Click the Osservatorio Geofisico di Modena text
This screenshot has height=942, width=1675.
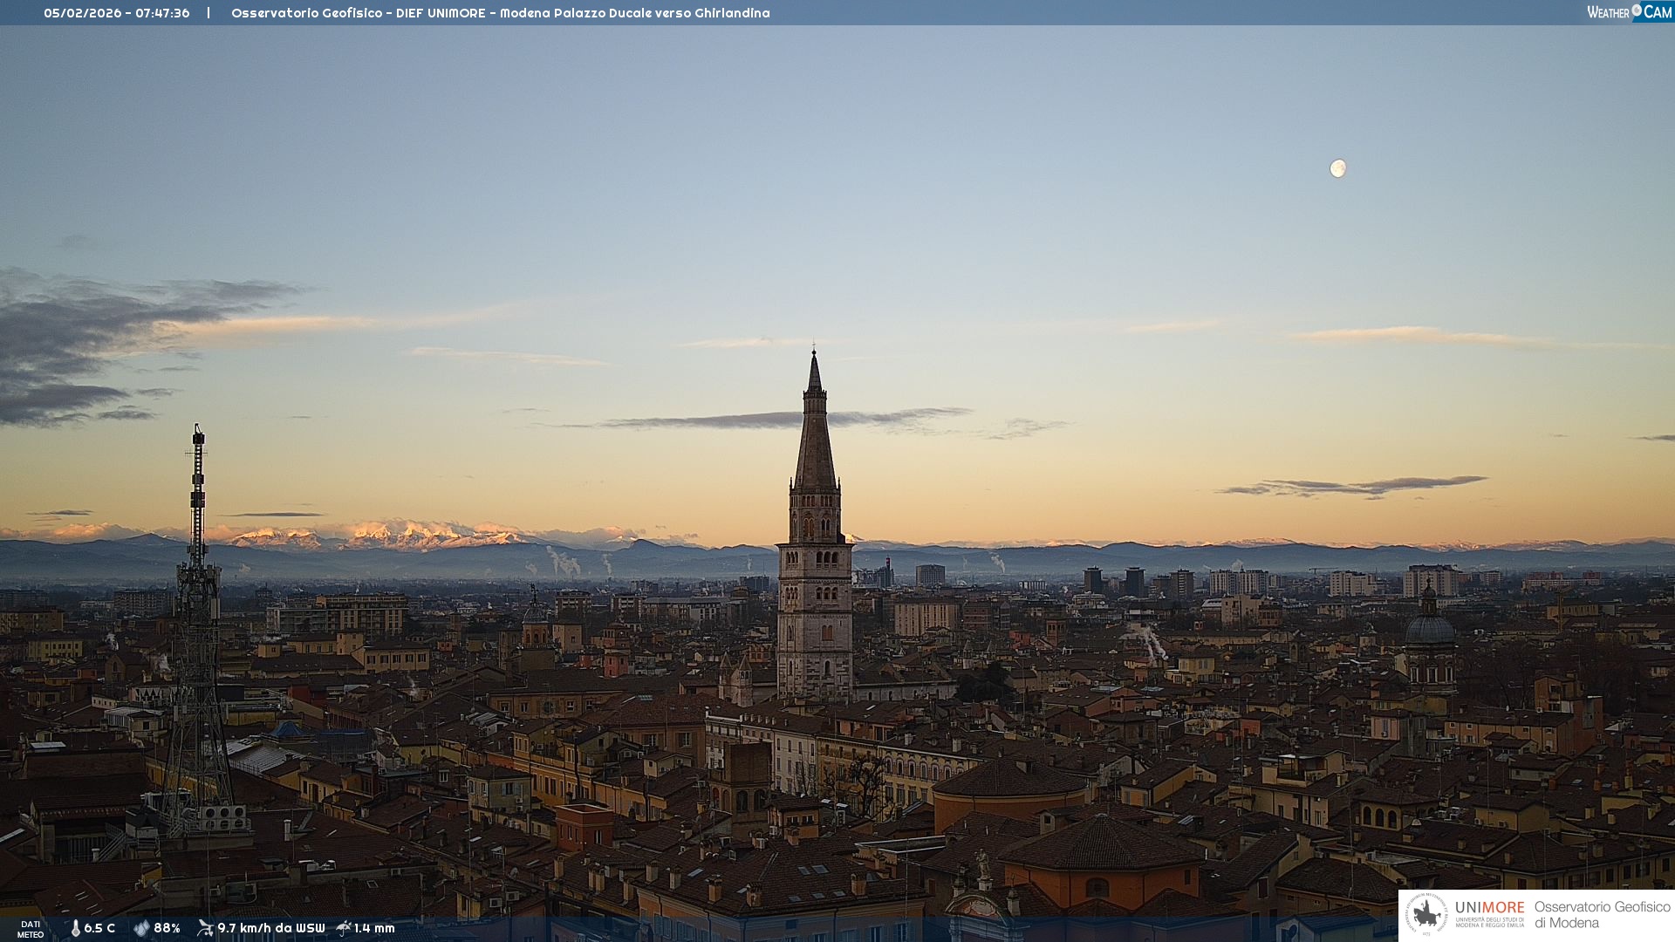point(1602,914)
